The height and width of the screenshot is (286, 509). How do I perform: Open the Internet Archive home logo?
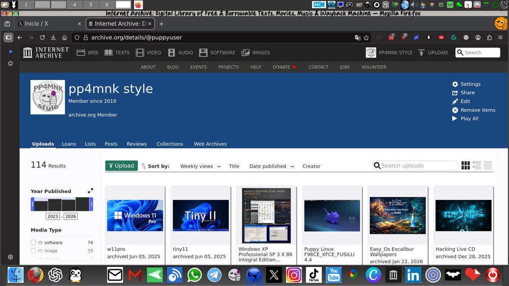[46, 53]
